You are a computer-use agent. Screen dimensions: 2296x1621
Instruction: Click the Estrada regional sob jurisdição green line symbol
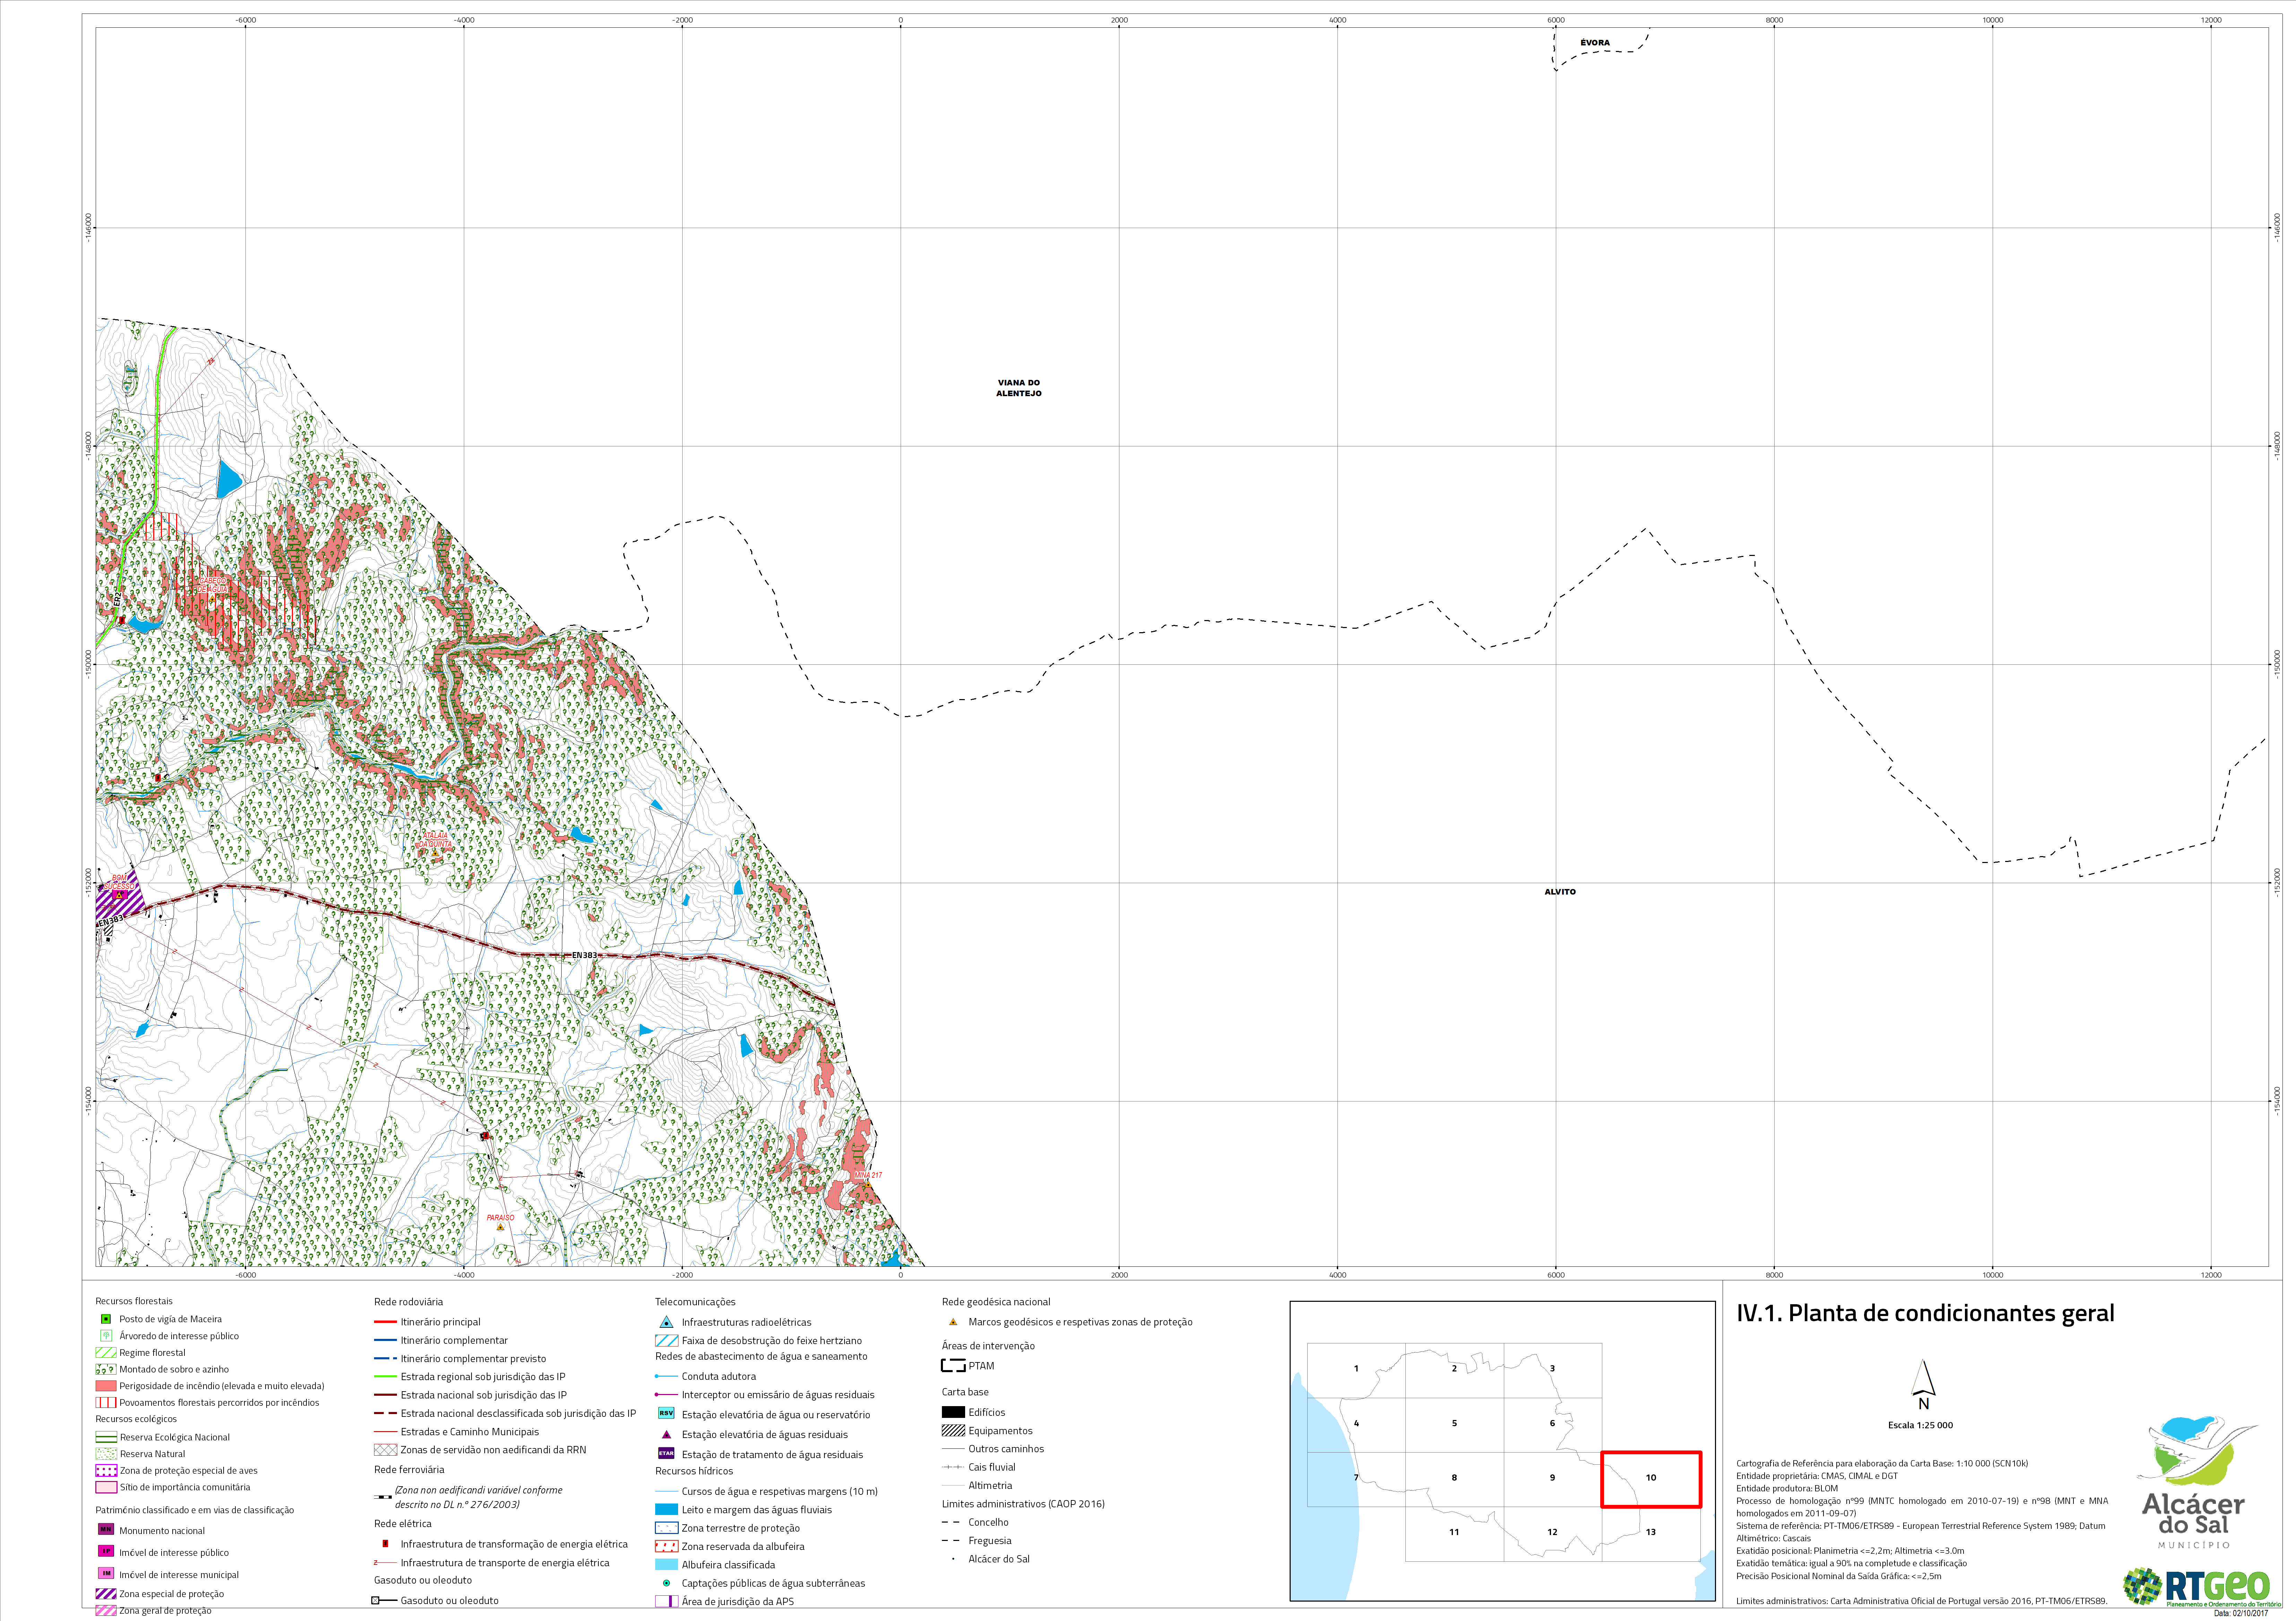pos(385,1377)
